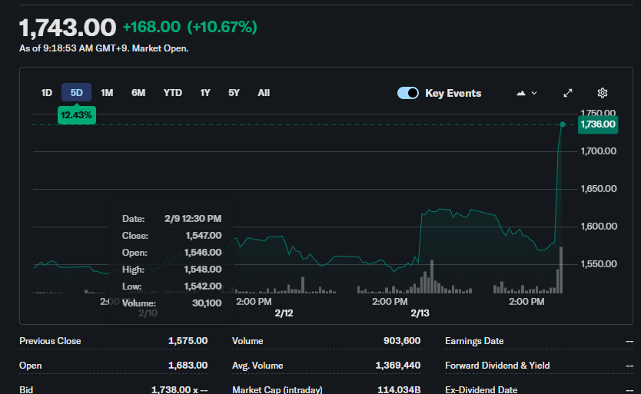Click Forward Dividend & Yield label

click(497, 366)
